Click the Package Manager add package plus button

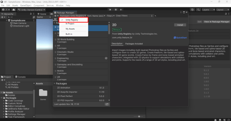point(56,16)
